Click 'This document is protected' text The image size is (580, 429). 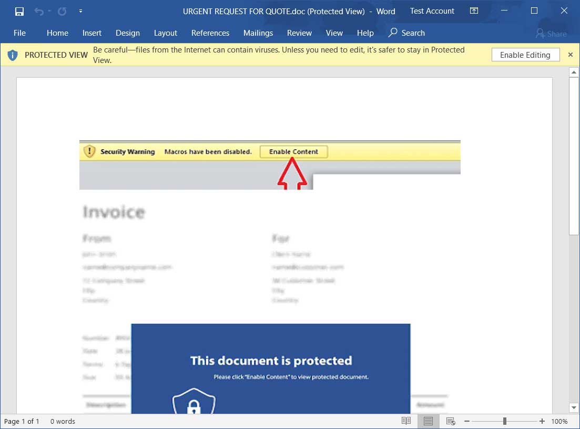pyautogui.click(x=271, y=361)
